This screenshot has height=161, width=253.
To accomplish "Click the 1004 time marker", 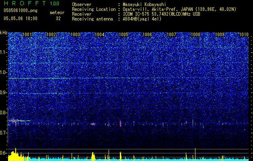I will click(100, 35).
